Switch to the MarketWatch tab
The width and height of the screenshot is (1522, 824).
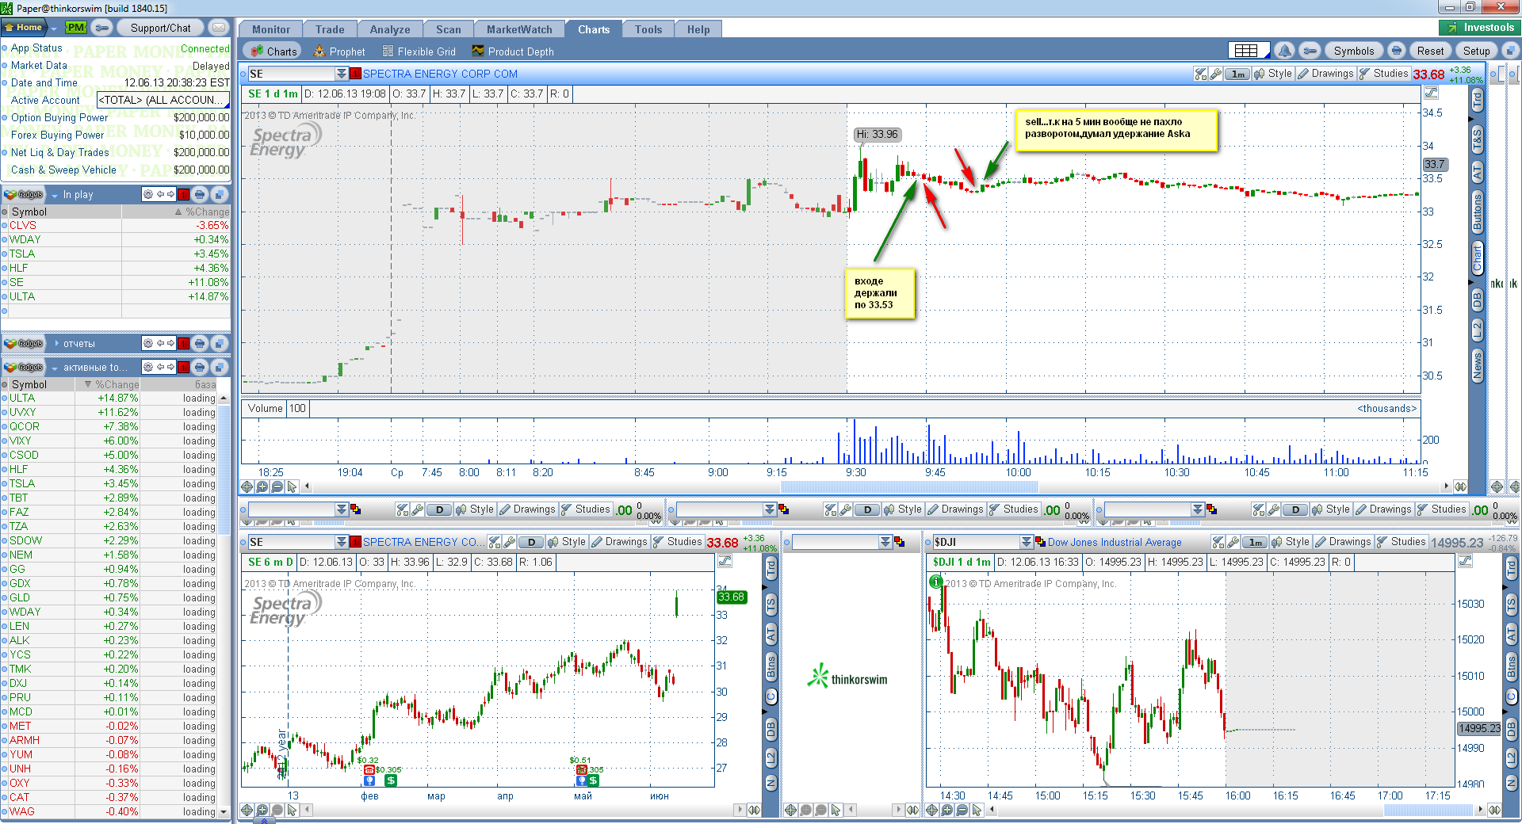tap(519, 29)
